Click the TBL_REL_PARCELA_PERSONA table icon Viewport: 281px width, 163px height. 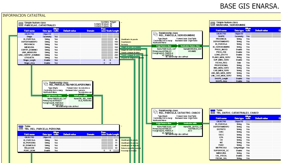point(21,128)
